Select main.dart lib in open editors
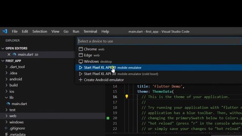The width and height of the screenshot is (242, 136). pyautogui.click(x=37, y=54)
